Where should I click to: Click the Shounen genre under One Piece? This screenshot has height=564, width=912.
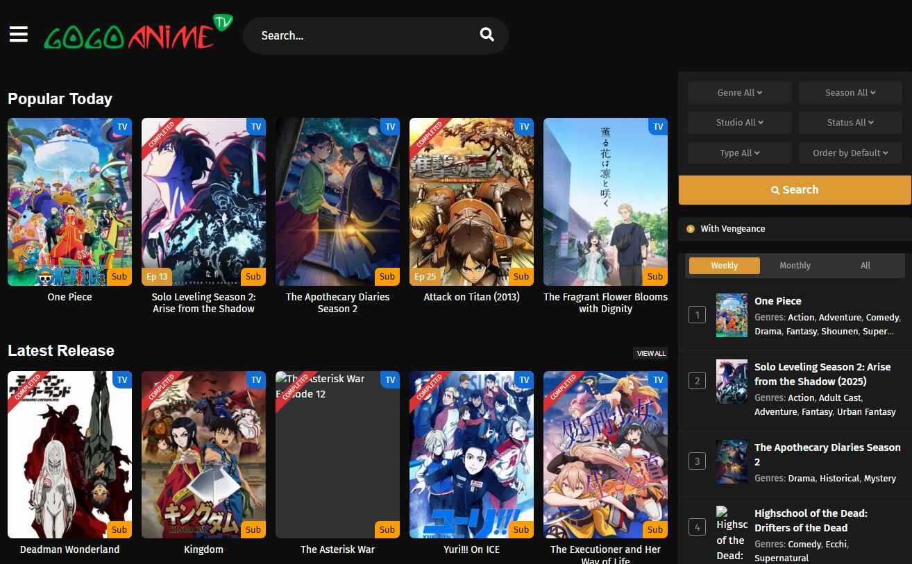point(840,332)
